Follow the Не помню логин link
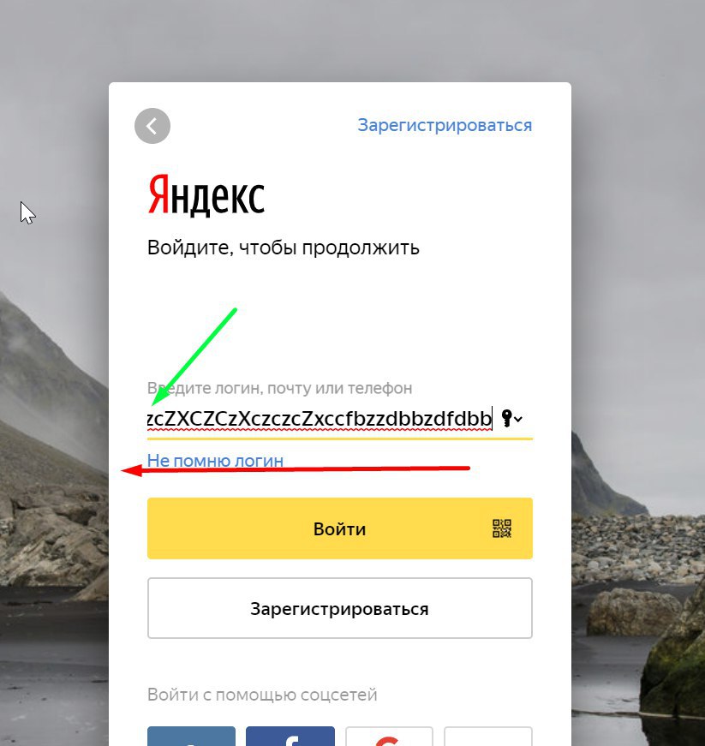The height and width of the screenshot is (746, 705). click(215, 461)
